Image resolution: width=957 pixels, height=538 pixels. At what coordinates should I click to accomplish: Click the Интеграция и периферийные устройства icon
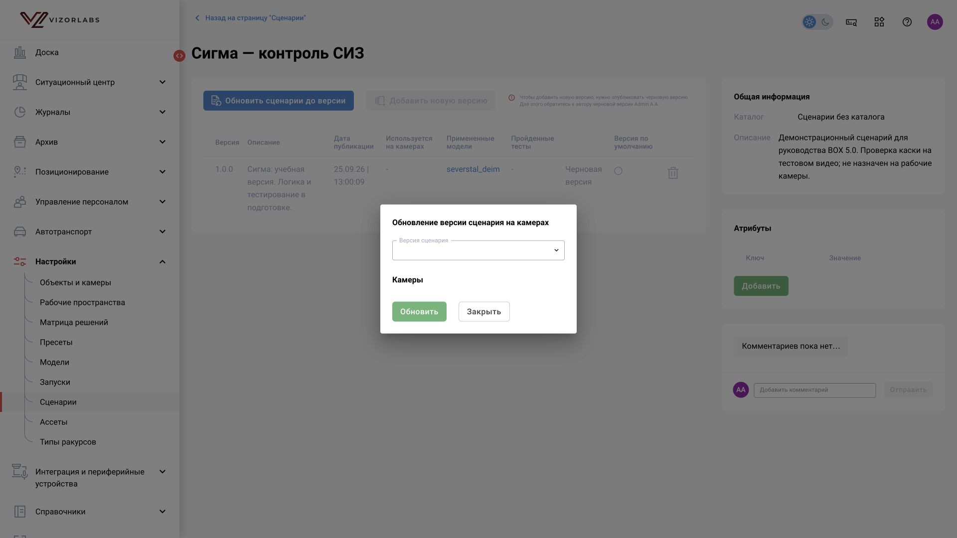pyautogui.click(x=20, y=472)
